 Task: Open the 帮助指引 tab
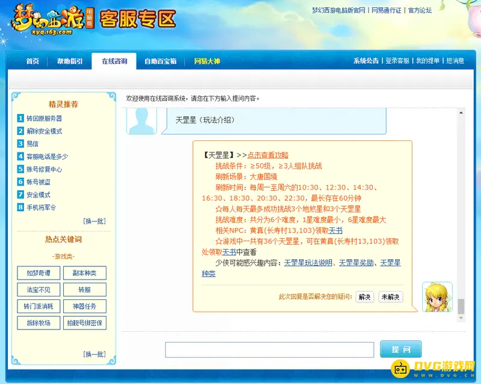(70, 61)
